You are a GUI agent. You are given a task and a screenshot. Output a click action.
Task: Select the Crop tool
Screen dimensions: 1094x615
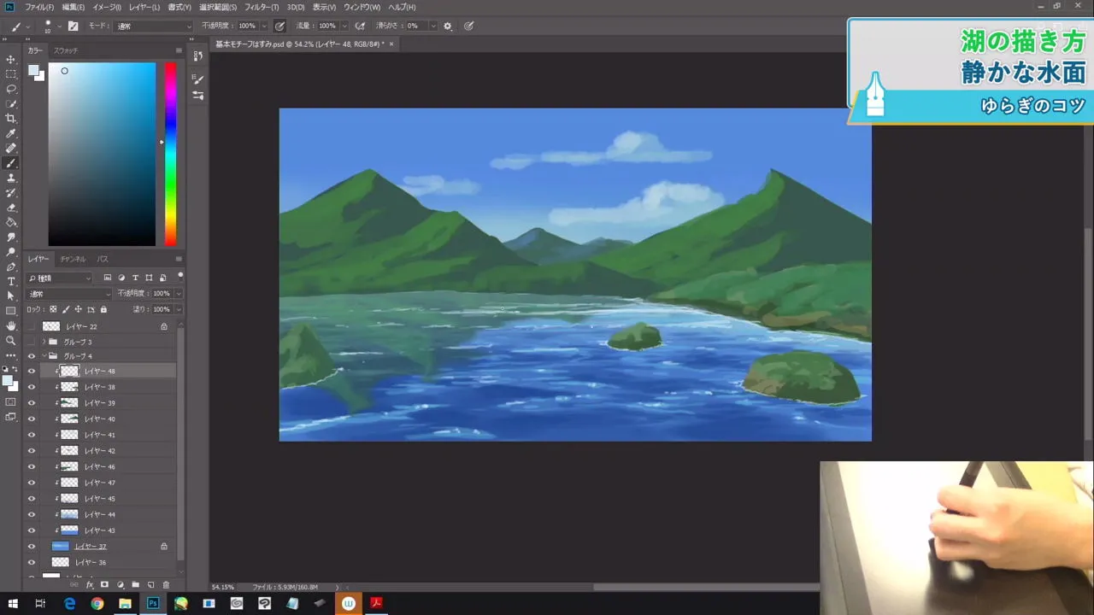click(11, 118)
